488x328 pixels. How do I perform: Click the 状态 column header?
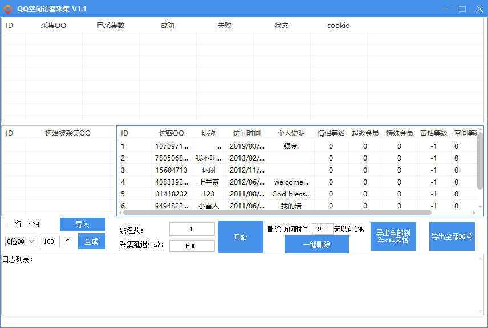[282, 25]
